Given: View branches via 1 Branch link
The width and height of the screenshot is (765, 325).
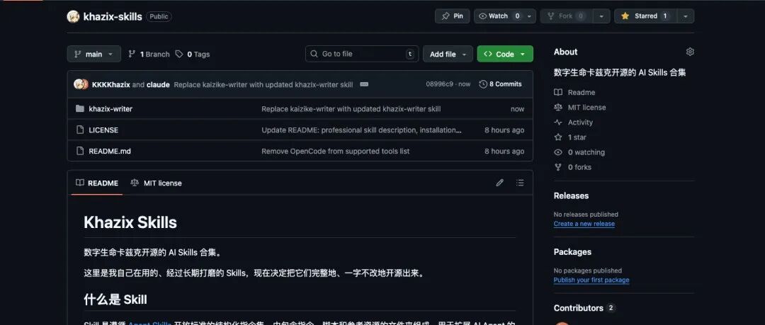Looking at the screenshot, I should tap(149, 54).
